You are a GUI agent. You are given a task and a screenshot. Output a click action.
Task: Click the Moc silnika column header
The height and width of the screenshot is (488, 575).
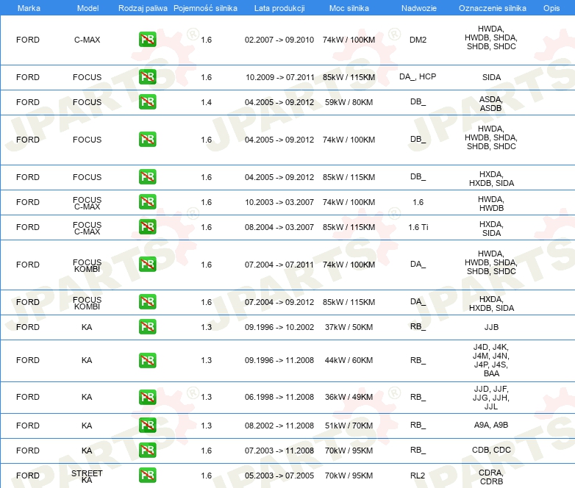point(349,8)
